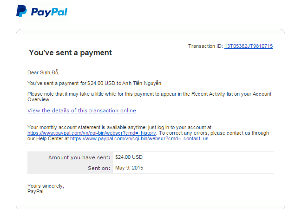Click the PayPal double-P logo icon
This screenshot has height=209, width=308.
click(x=21, y=12)
